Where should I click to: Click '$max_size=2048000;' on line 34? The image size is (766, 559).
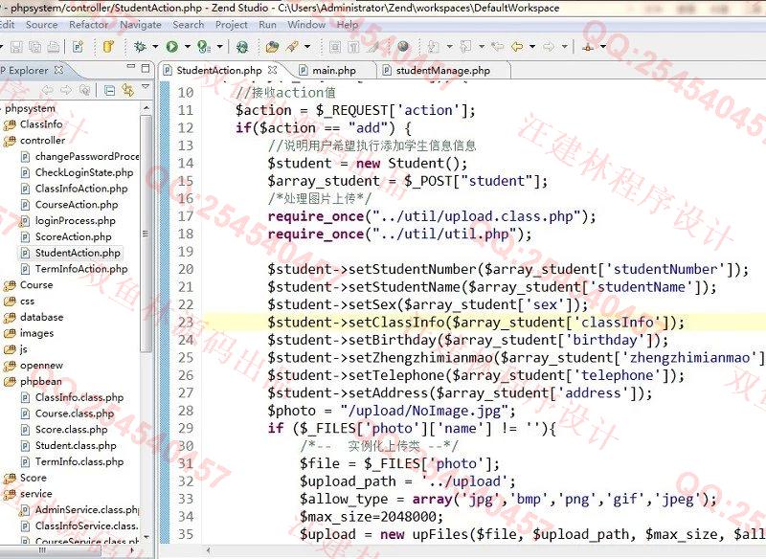pyautogui.click(x=372, y=517)
